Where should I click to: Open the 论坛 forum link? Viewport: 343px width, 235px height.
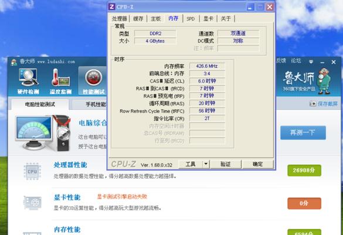point(296,61)
